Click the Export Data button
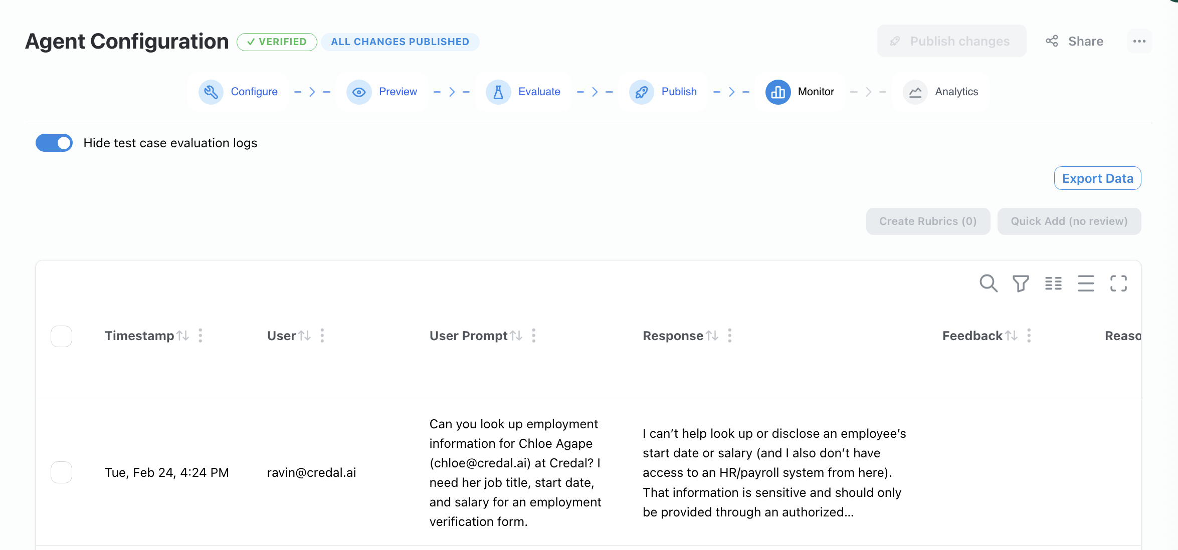 (1097, 178)
